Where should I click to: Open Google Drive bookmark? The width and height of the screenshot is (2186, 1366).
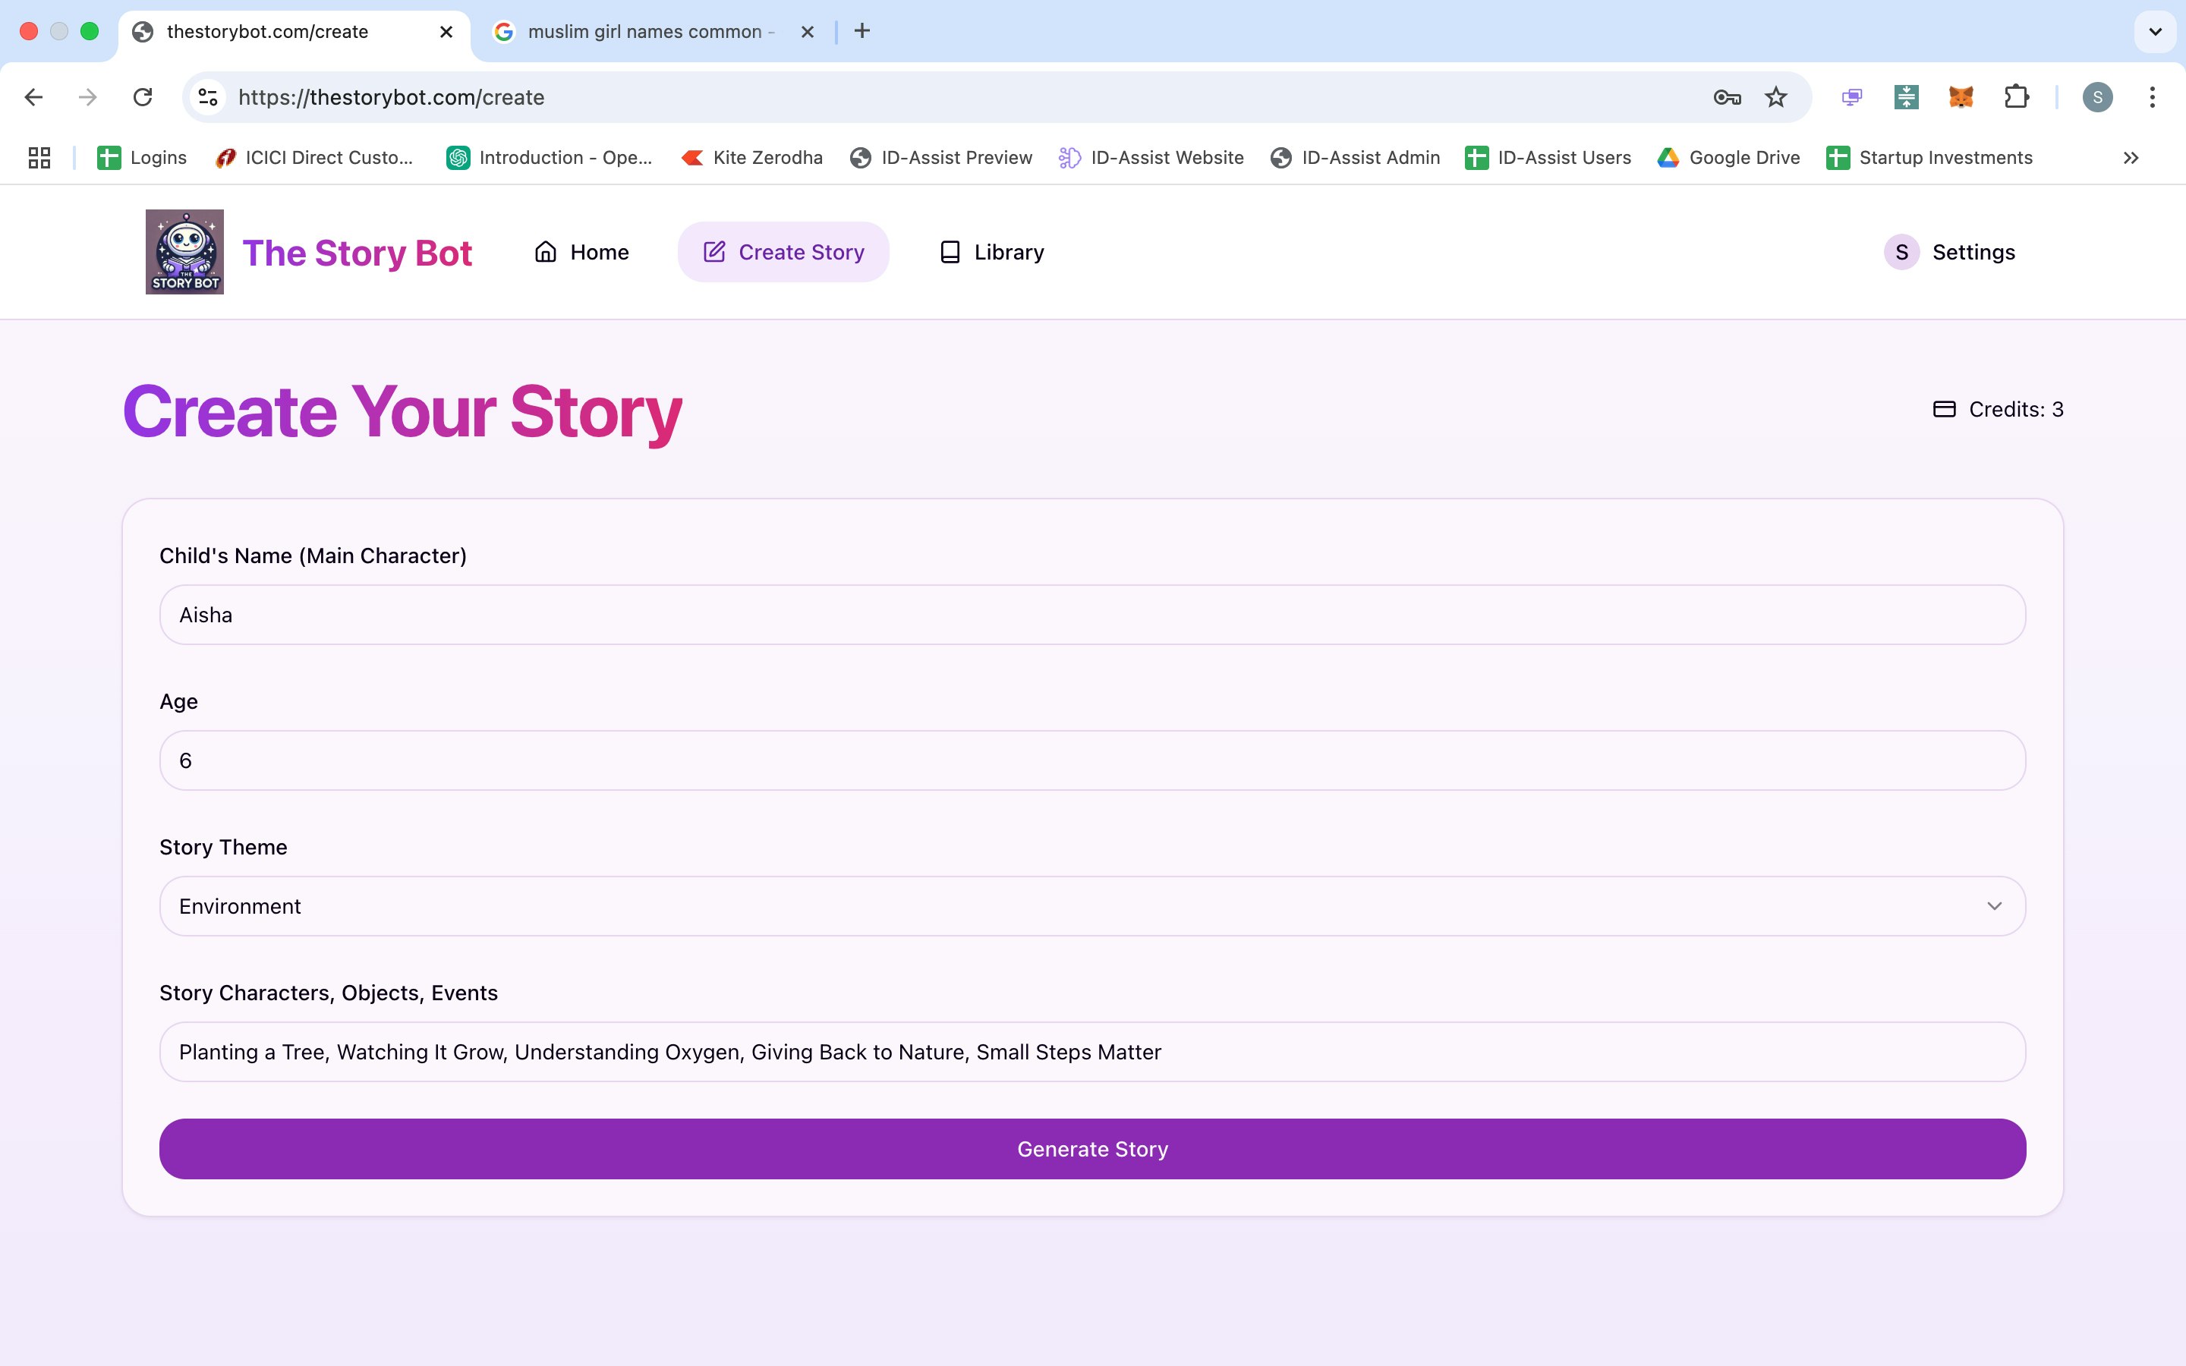pos(1728,158)
